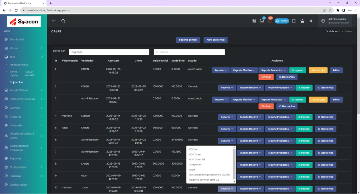Screen dimensions: 360x194
Task: Click the Buscar search input field
Action: [189, 52]
